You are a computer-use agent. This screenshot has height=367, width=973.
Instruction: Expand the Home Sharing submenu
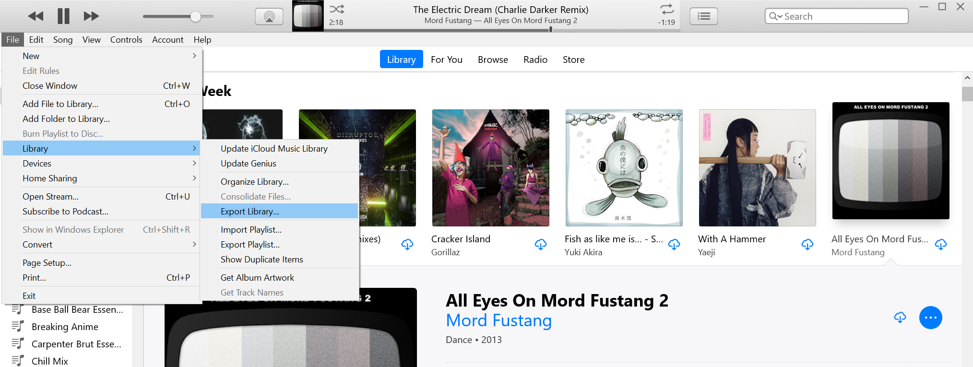[x=102, y=178]
